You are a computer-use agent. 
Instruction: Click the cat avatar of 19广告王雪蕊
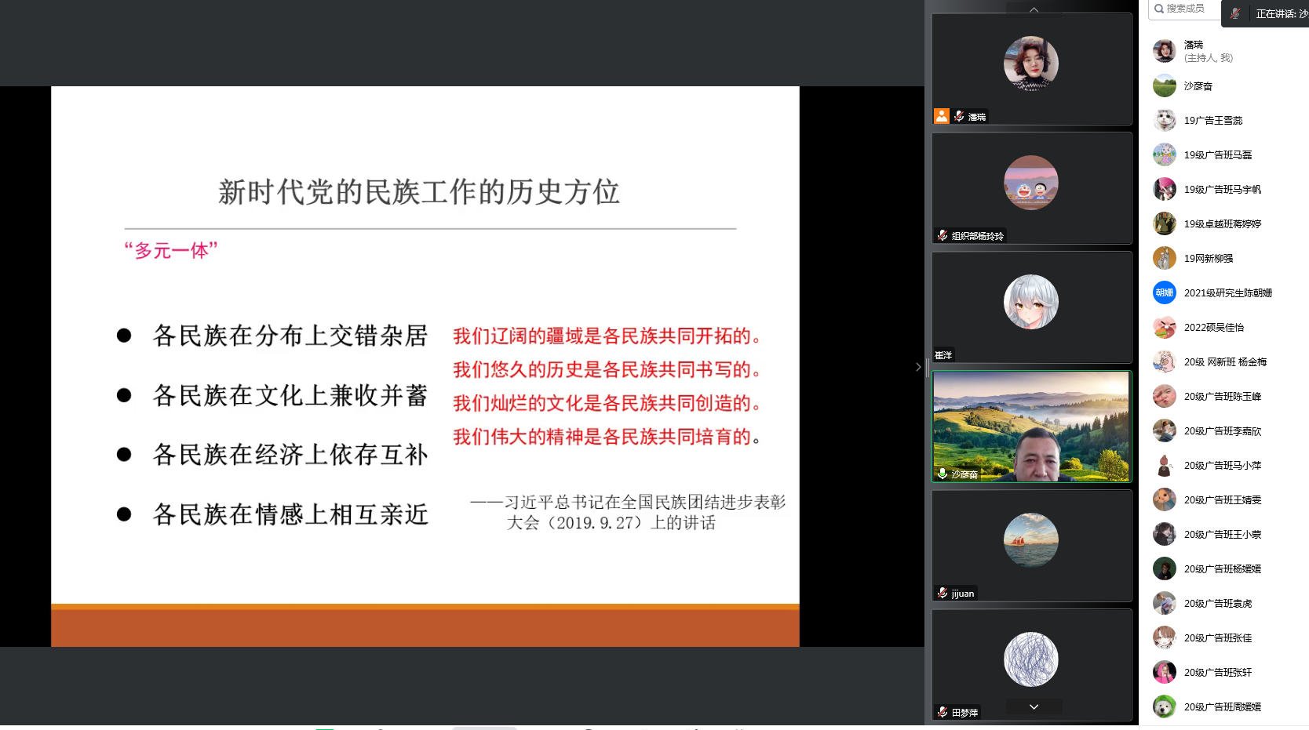(1165, 120)
